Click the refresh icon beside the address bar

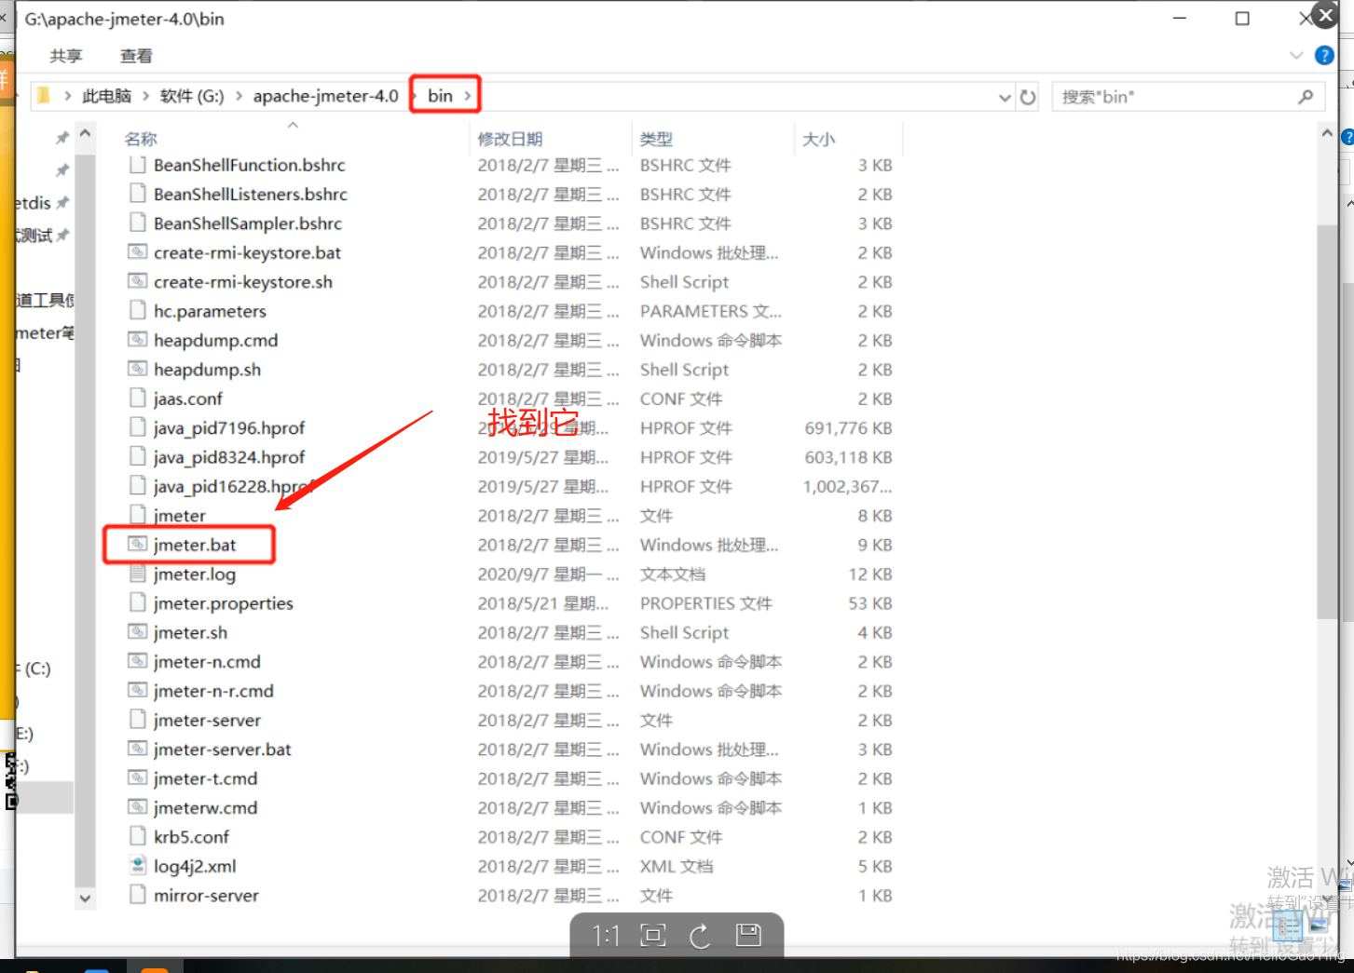click(1027, 96)
